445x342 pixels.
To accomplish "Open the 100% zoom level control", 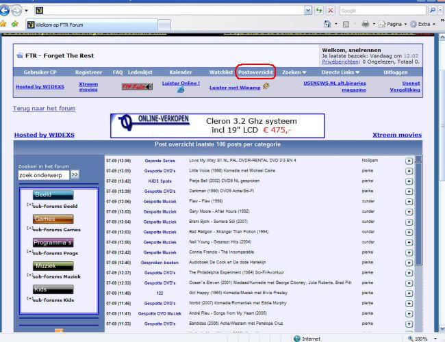I will click(422, 339).
